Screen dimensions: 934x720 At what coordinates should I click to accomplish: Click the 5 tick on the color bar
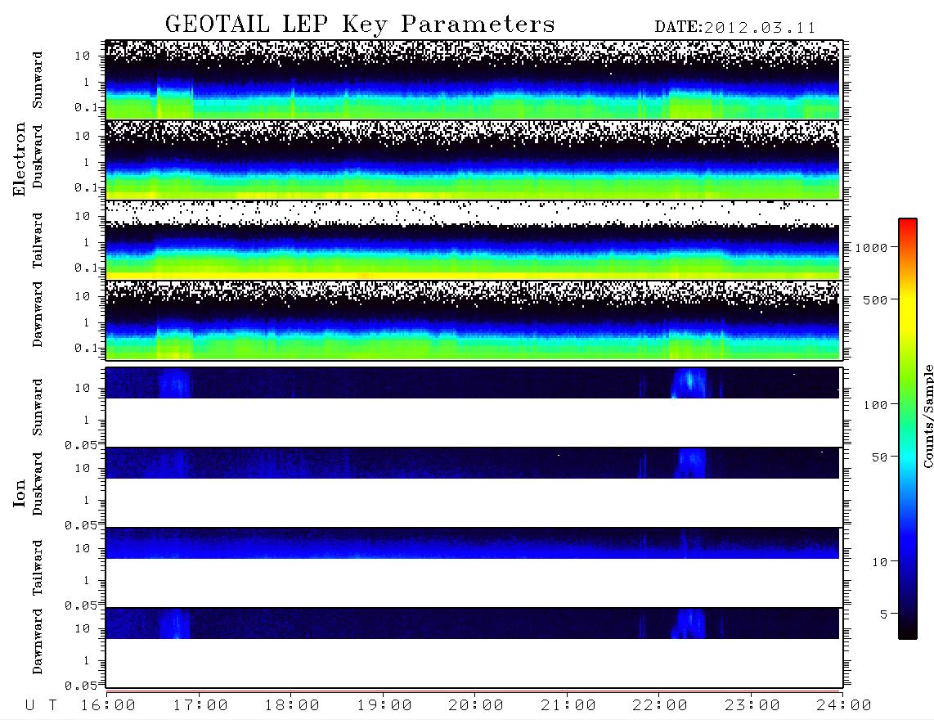click(x=883, y=614)
